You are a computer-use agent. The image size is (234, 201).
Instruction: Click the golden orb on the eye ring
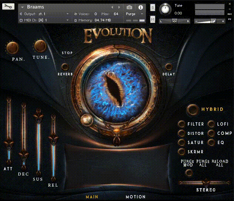click(87, 119)
